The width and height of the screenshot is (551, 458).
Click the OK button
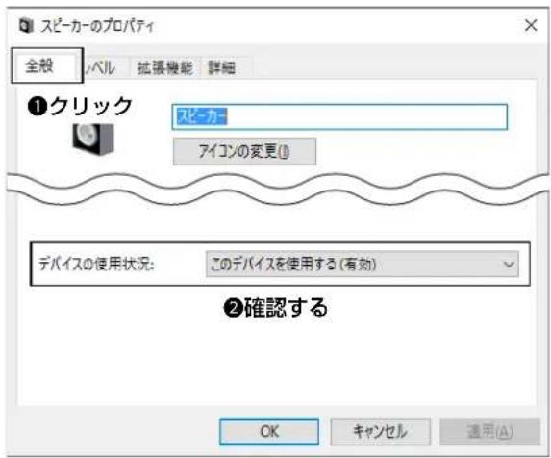pos(269,431)
